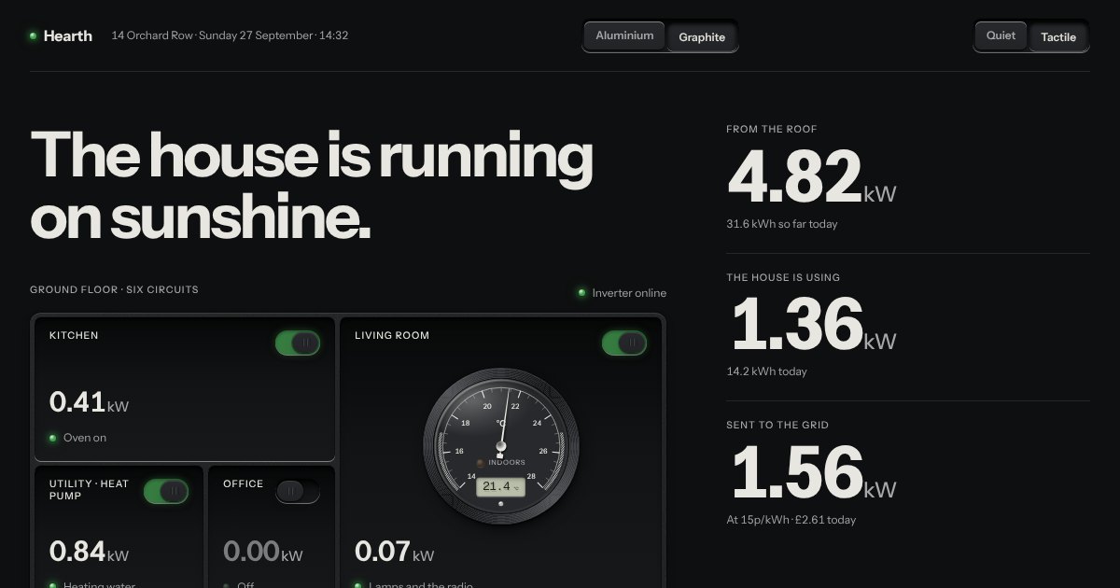Turn off the Kitchen circuit switch
Image resolution: width=1120 pixels, height=588 pixels.
click(298, 343)
